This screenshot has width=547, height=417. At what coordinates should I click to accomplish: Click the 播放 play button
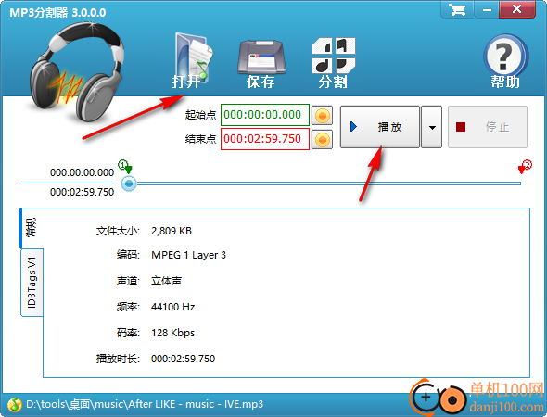point(379,127)
